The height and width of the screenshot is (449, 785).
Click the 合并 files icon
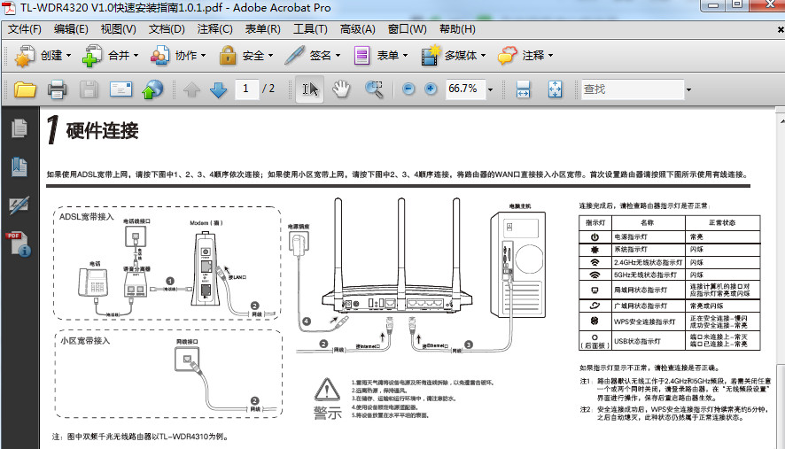91,56
